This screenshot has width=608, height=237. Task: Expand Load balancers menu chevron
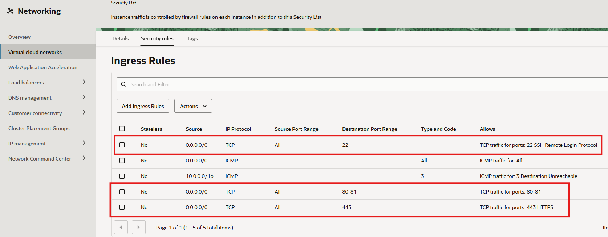pos(84,82)
